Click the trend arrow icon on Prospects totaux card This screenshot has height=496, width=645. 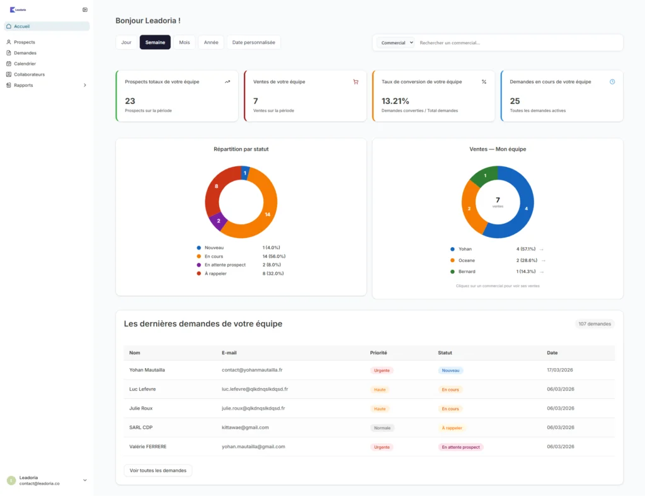pos(227,82)
